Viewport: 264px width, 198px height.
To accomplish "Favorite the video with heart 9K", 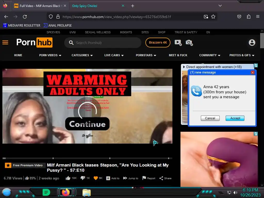I will tap(98, 178).
